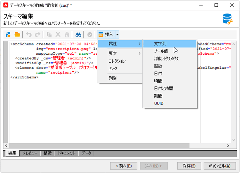This screenshot has height=173, width=240.
Task: Click the scissors cut icon
Action: click(58, 35)
